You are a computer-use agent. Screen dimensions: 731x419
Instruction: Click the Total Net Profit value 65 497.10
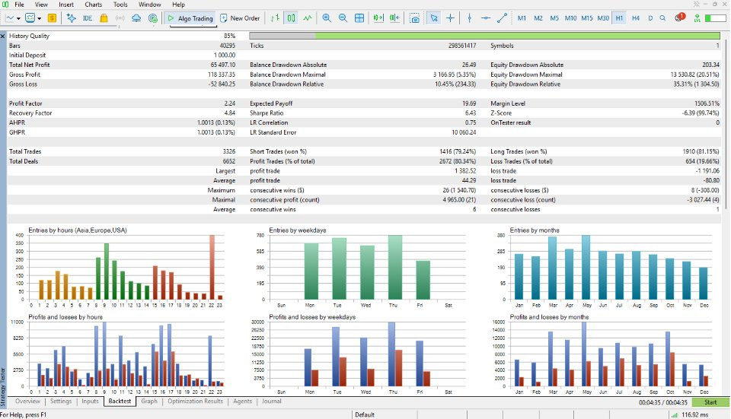tap(223, 65)
